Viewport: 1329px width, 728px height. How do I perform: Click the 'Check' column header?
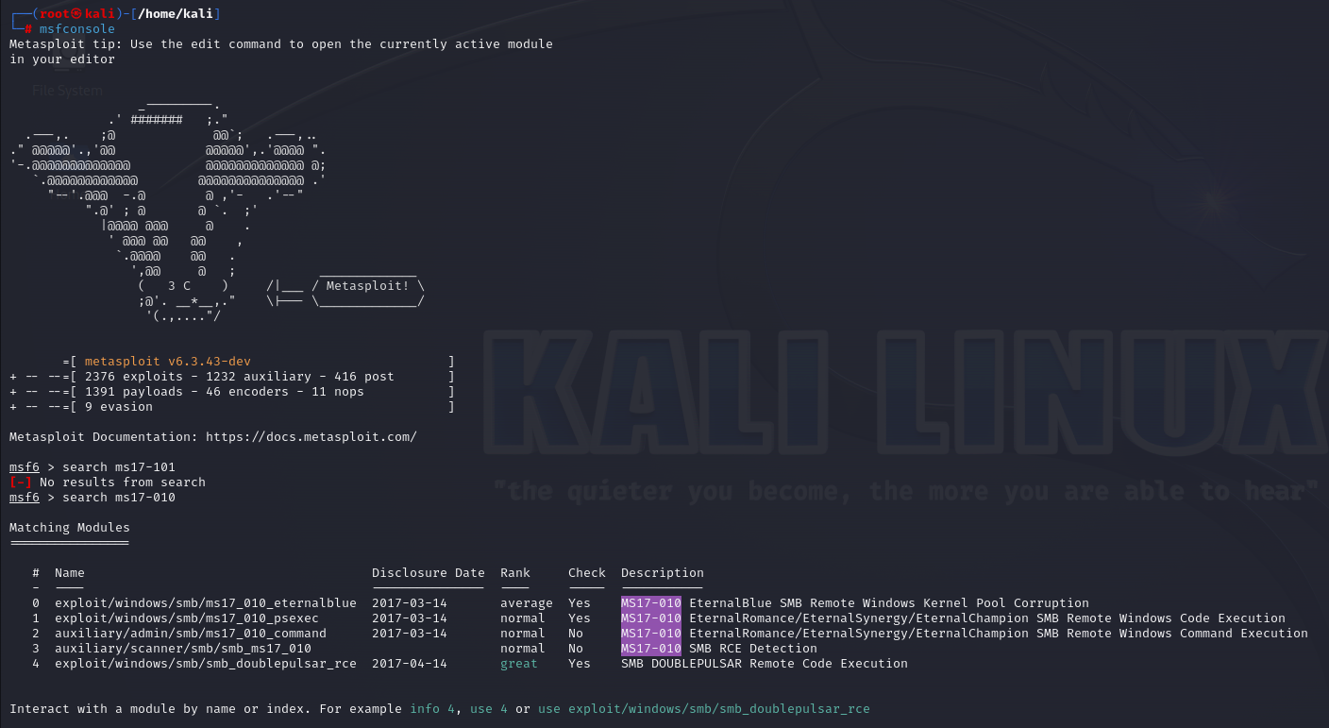587,573
